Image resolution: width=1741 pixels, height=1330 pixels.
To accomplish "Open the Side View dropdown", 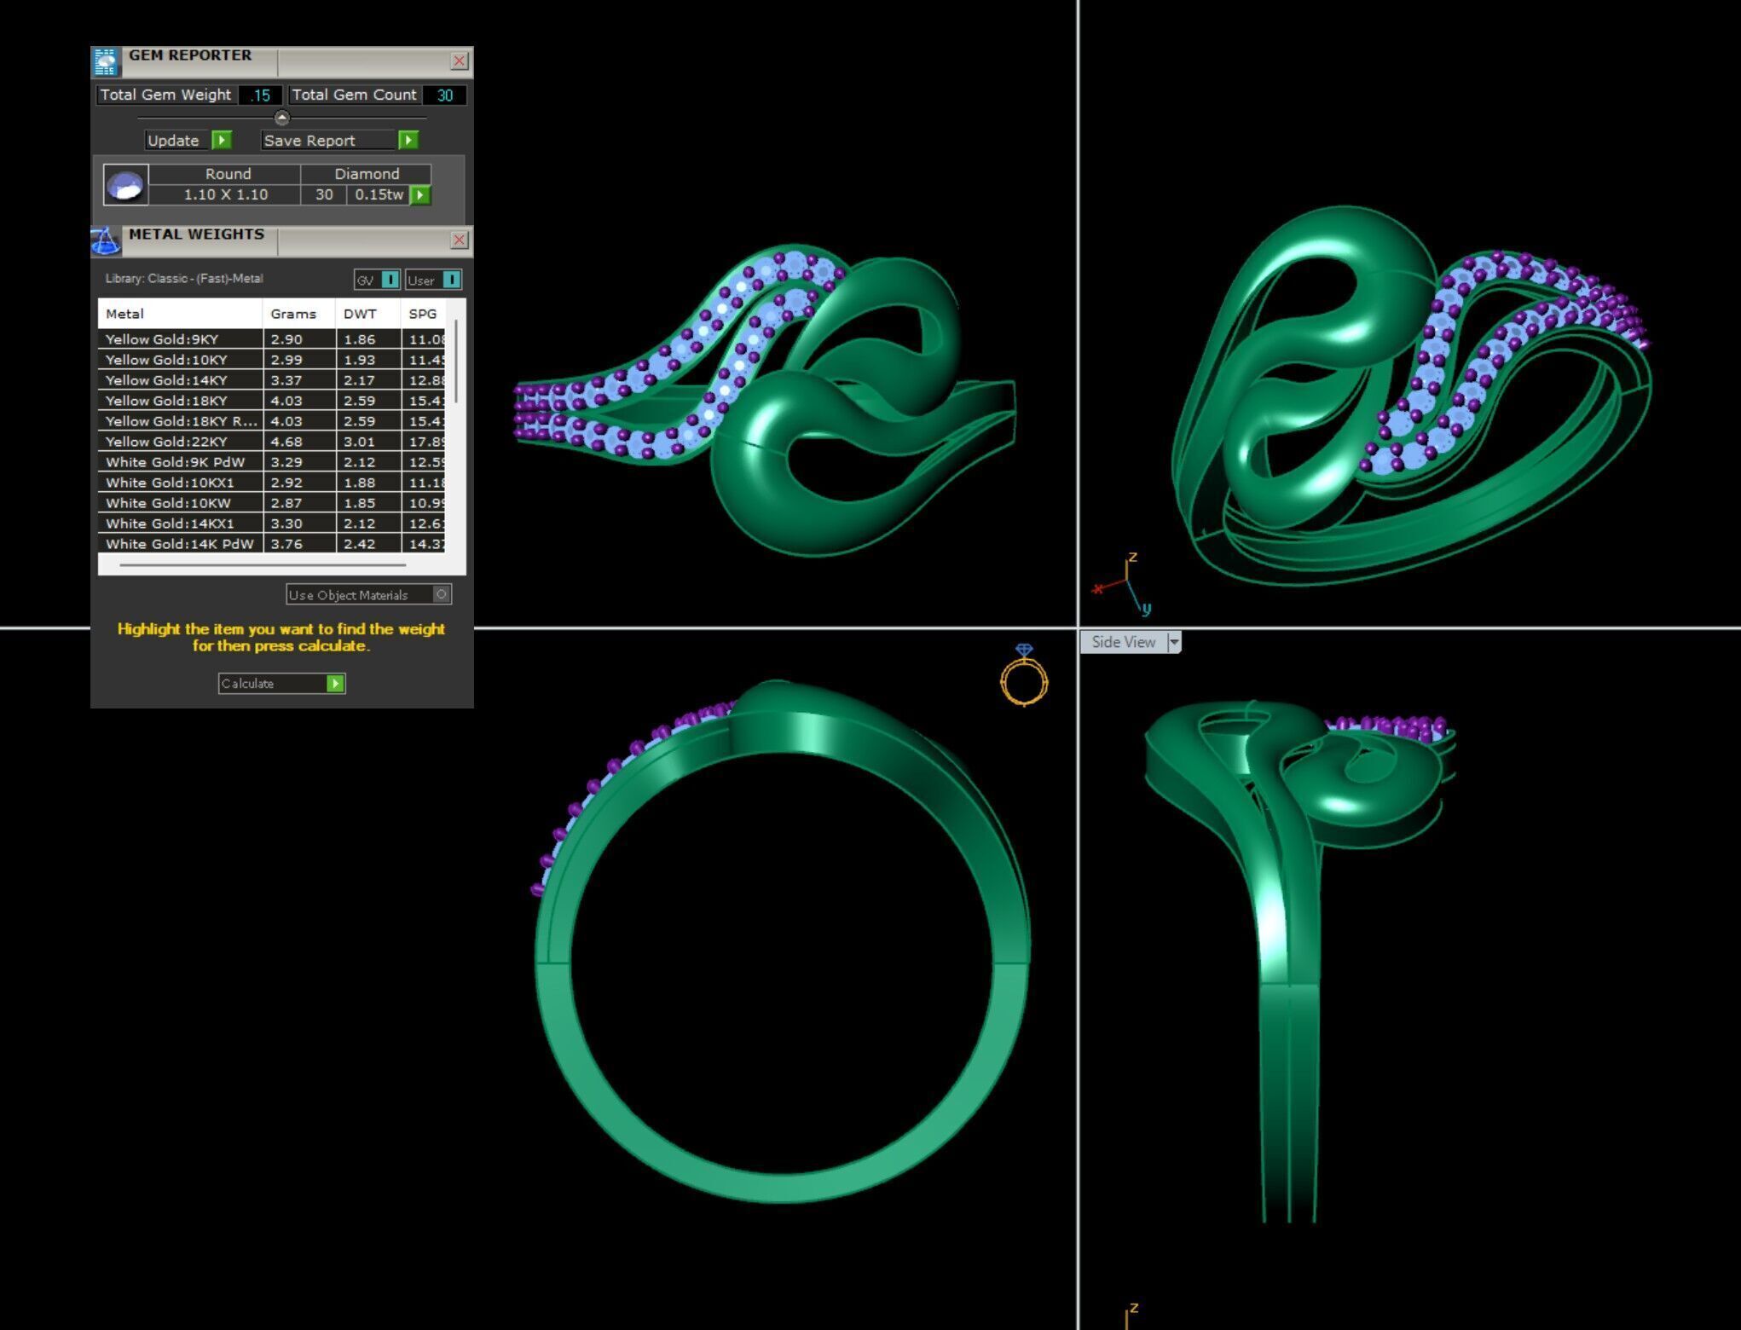I will (x=1174, y=642).
